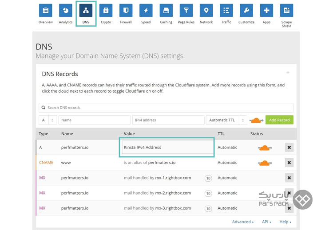Viewport: 333px width, 230px height.
Task: Open the record type A dropdown
Action: (48, 120)
